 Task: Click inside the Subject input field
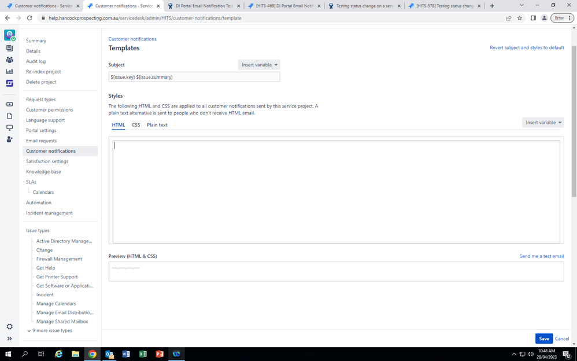194,76
